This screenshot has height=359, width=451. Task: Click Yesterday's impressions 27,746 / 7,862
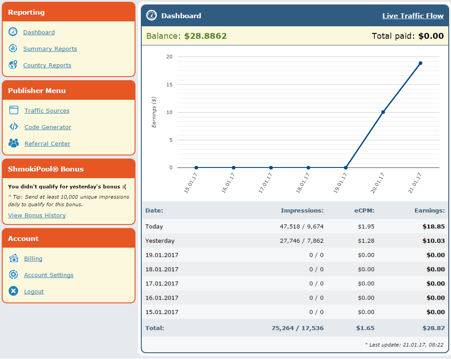click(x=302, y=241)
